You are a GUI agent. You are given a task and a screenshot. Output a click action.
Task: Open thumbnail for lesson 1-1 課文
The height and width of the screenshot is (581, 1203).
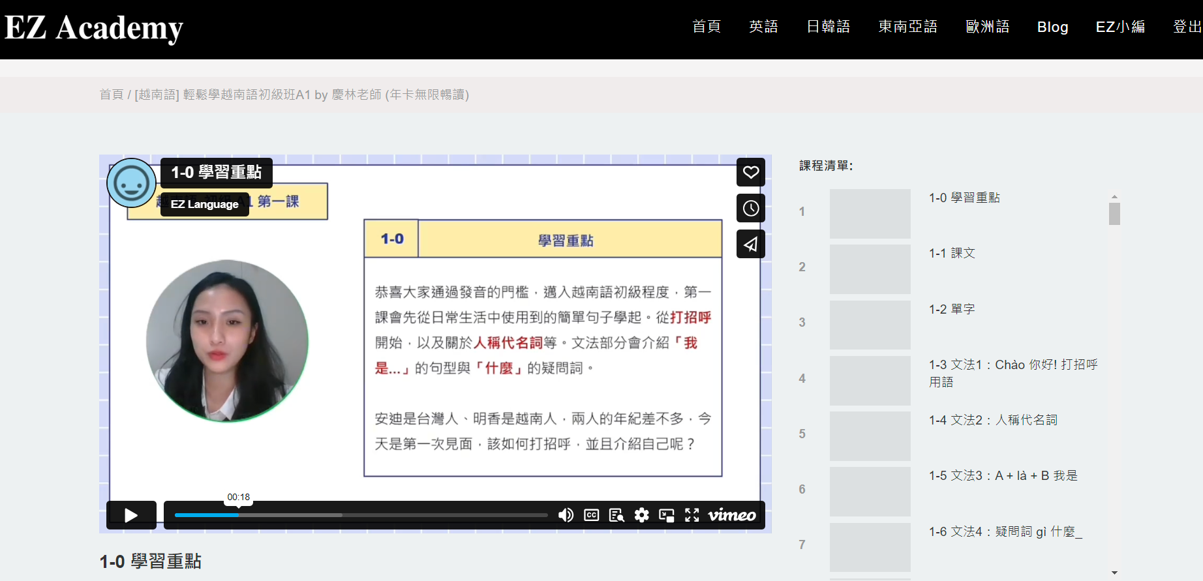pyautogui.click(x=870, y=269)
